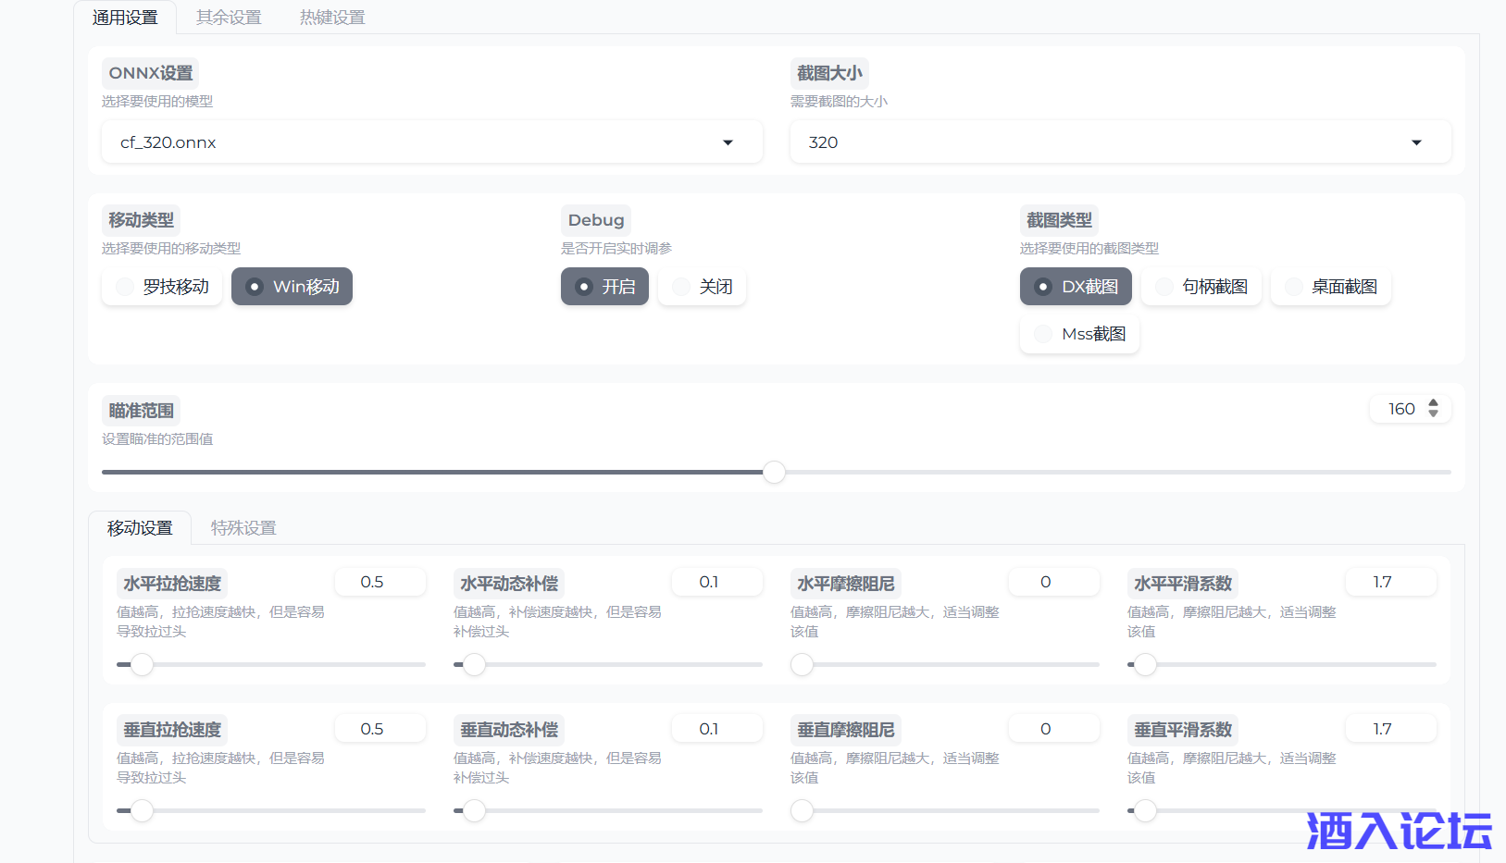Select the 桌面截图 capture option

pos(1330,287)
